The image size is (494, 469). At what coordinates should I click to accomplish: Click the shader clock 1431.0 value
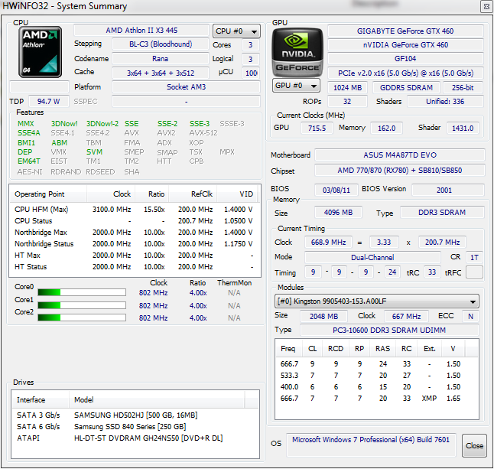tap(463, 128)
